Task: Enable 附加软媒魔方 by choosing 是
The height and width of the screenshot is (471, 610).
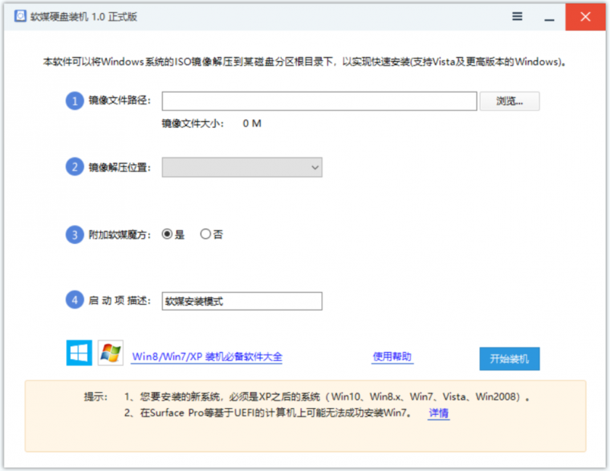Action: [168, 234]
